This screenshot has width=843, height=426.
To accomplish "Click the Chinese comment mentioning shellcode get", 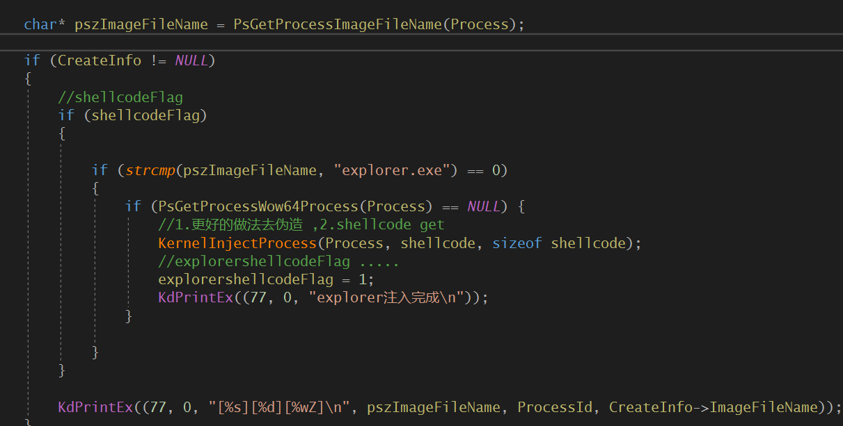I will [x=301, y=224].
